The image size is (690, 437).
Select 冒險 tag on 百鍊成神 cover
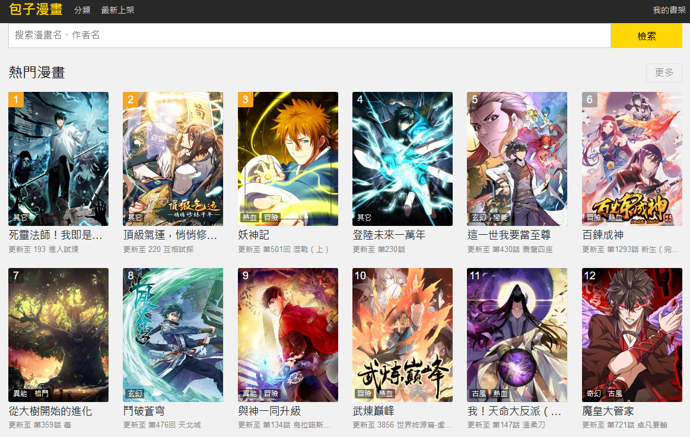click(x=594, y=217)
